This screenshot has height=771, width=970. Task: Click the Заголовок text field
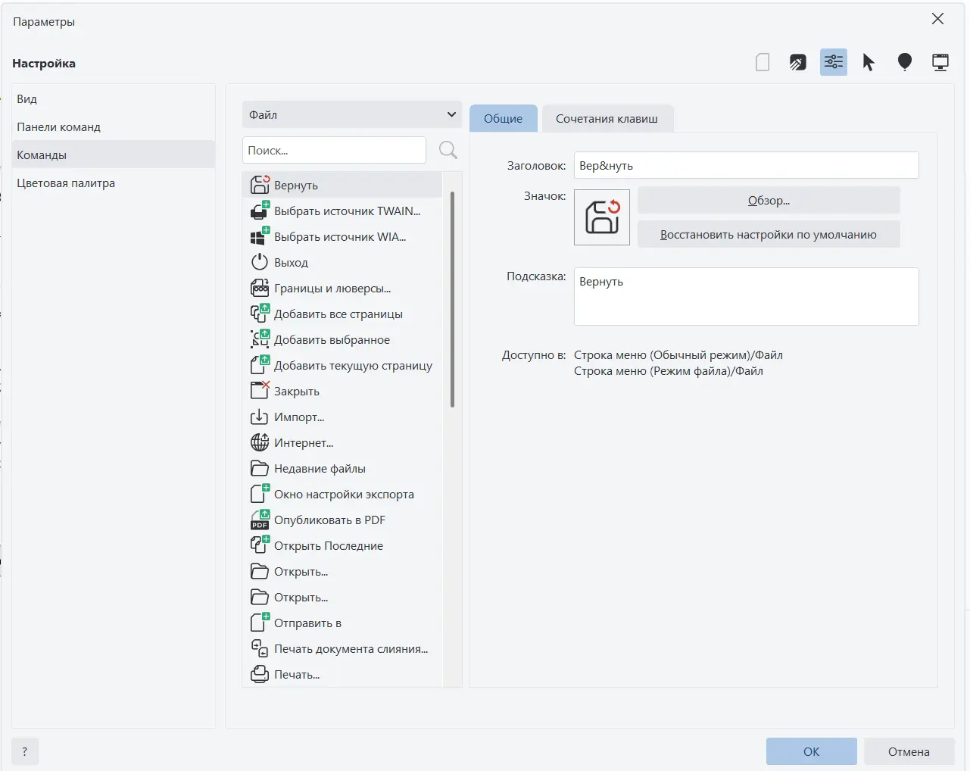pos(746,166)
